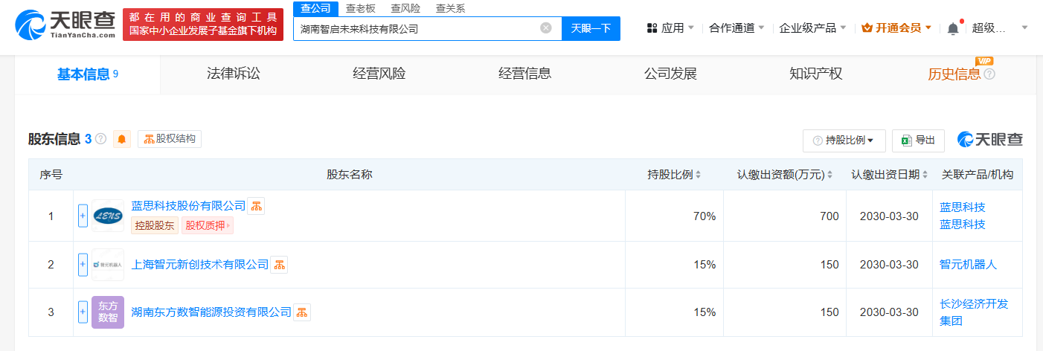The width and height of the screenshot is (1043, 351).
Task: Open the notification bell in header
Action: (953, 28)
